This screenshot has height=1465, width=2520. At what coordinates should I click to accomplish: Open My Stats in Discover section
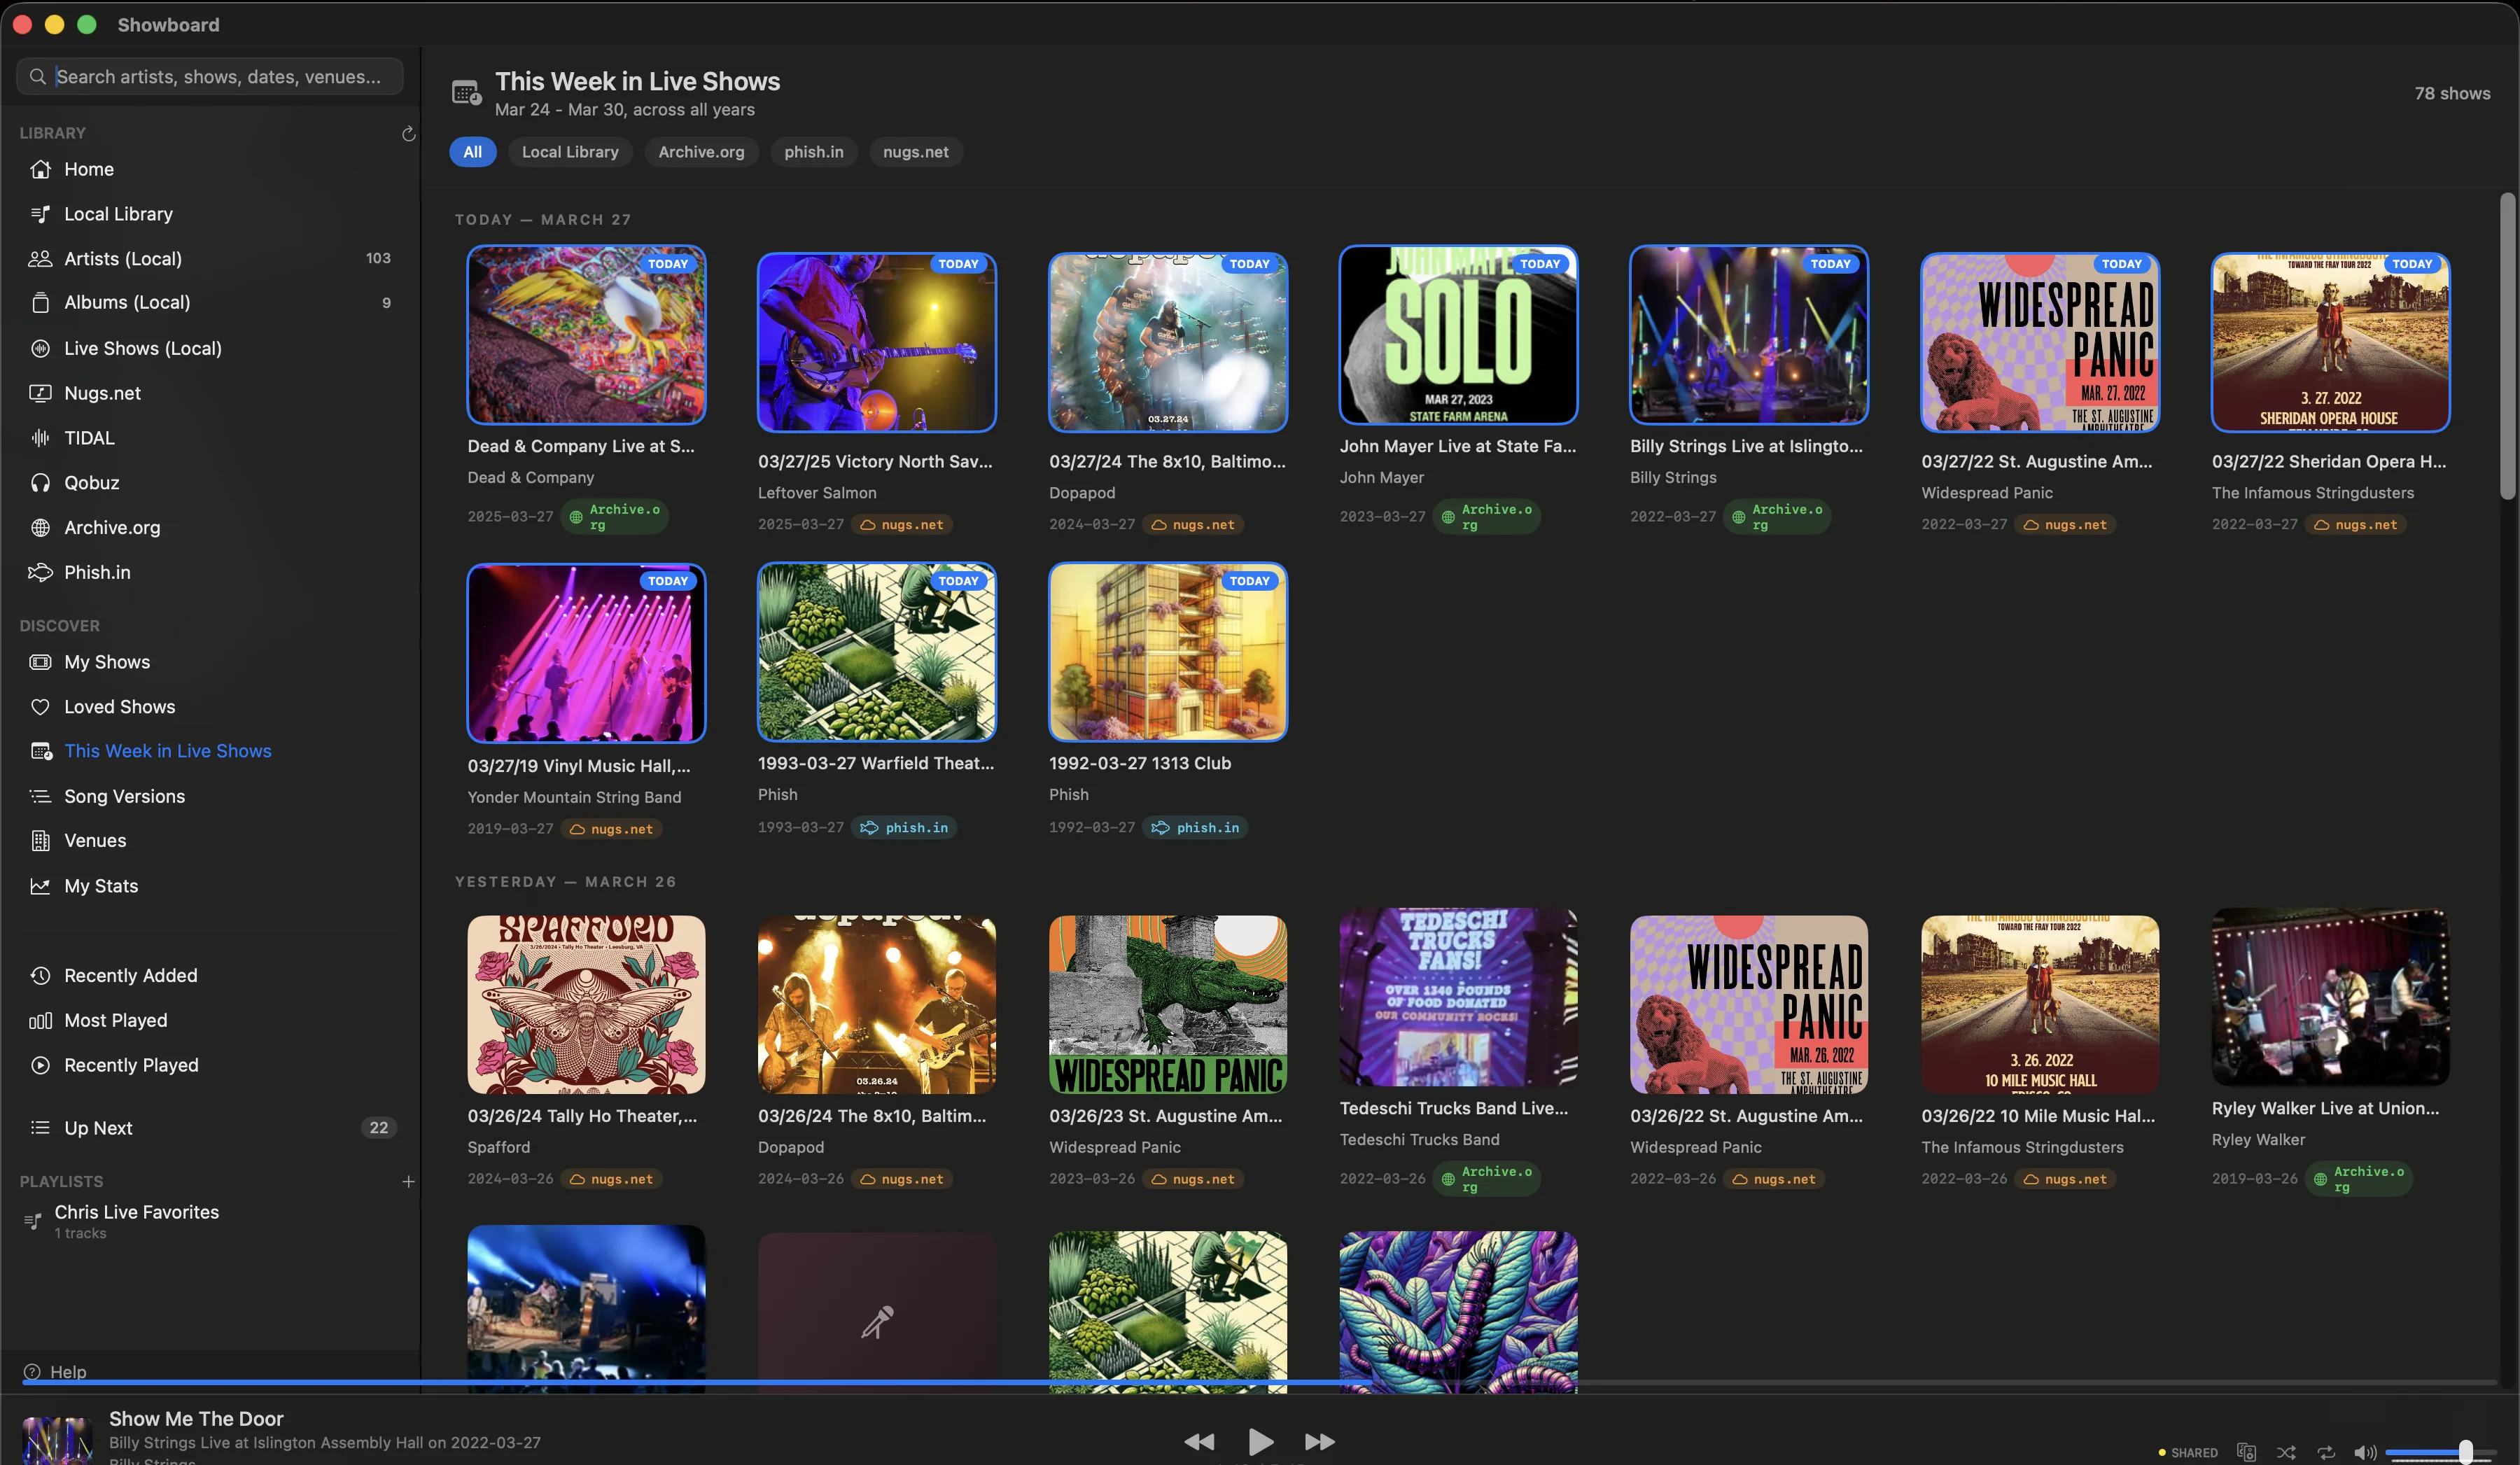(x=101, y=886)
